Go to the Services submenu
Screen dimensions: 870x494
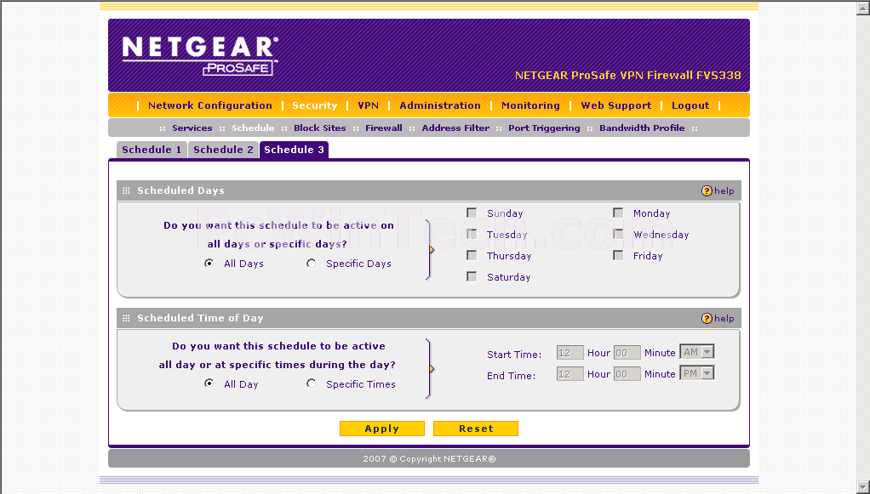(x=192, y=128)
